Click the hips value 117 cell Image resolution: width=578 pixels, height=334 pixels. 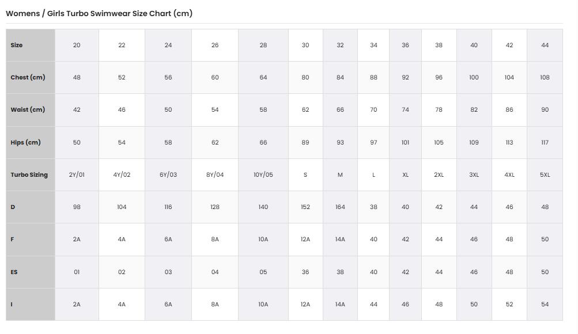click(545, 142)
